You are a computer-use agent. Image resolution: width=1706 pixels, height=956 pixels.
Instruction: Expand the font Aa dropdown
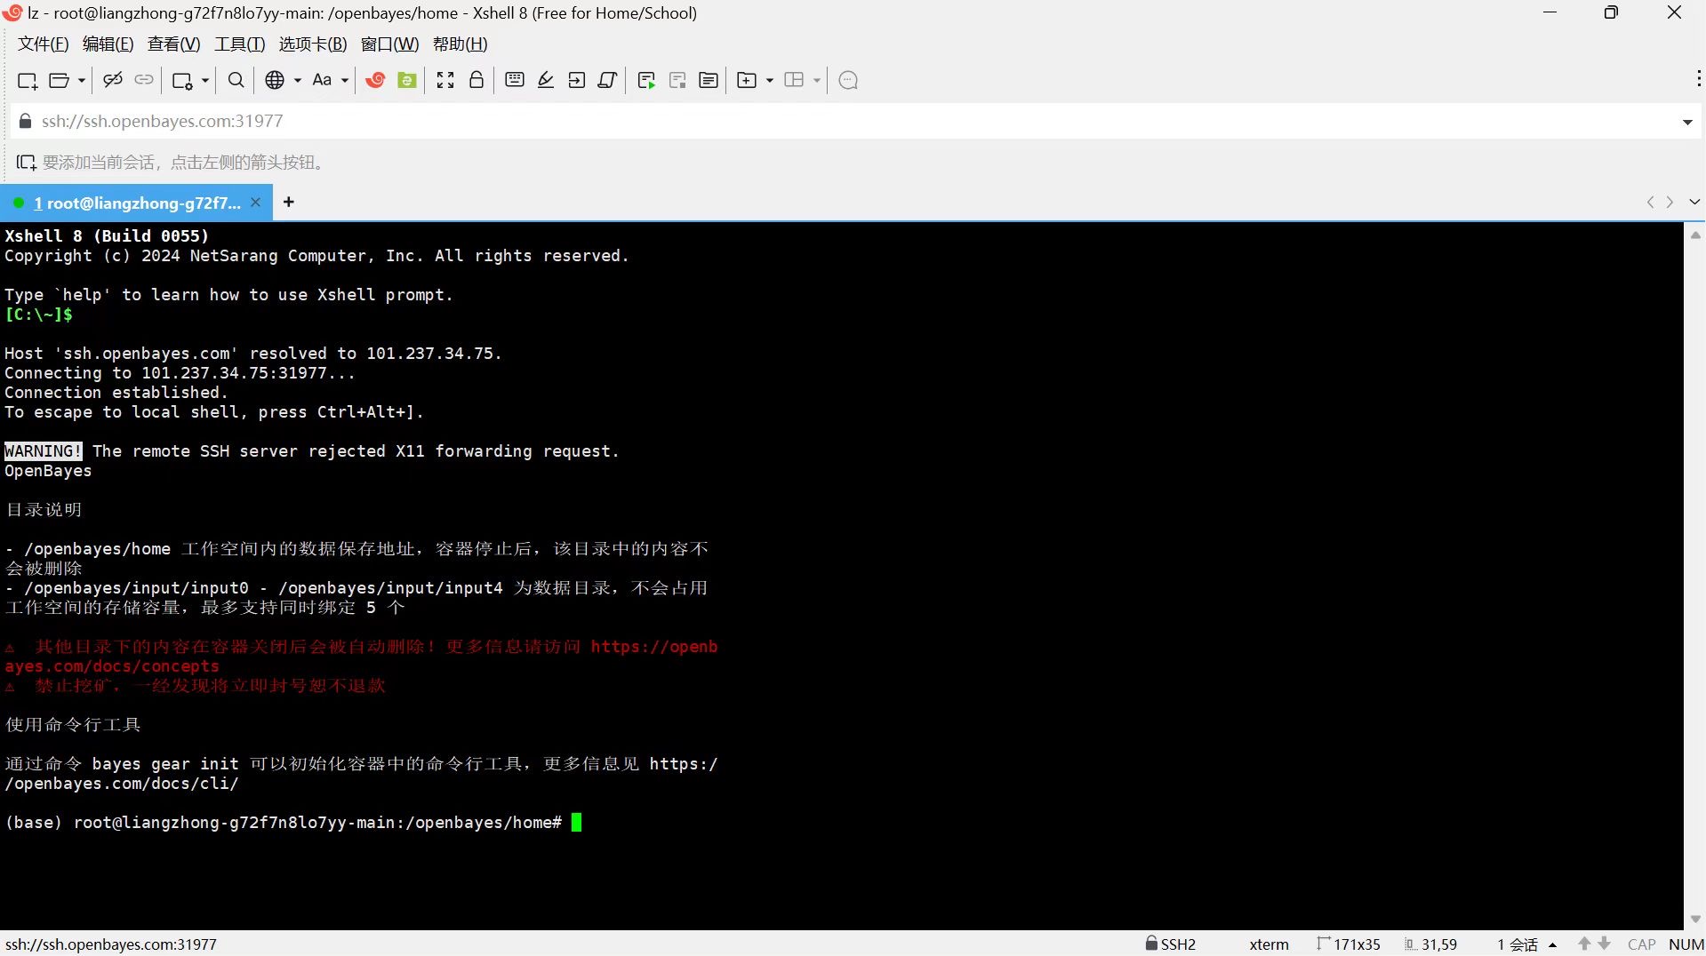point(345,81)
